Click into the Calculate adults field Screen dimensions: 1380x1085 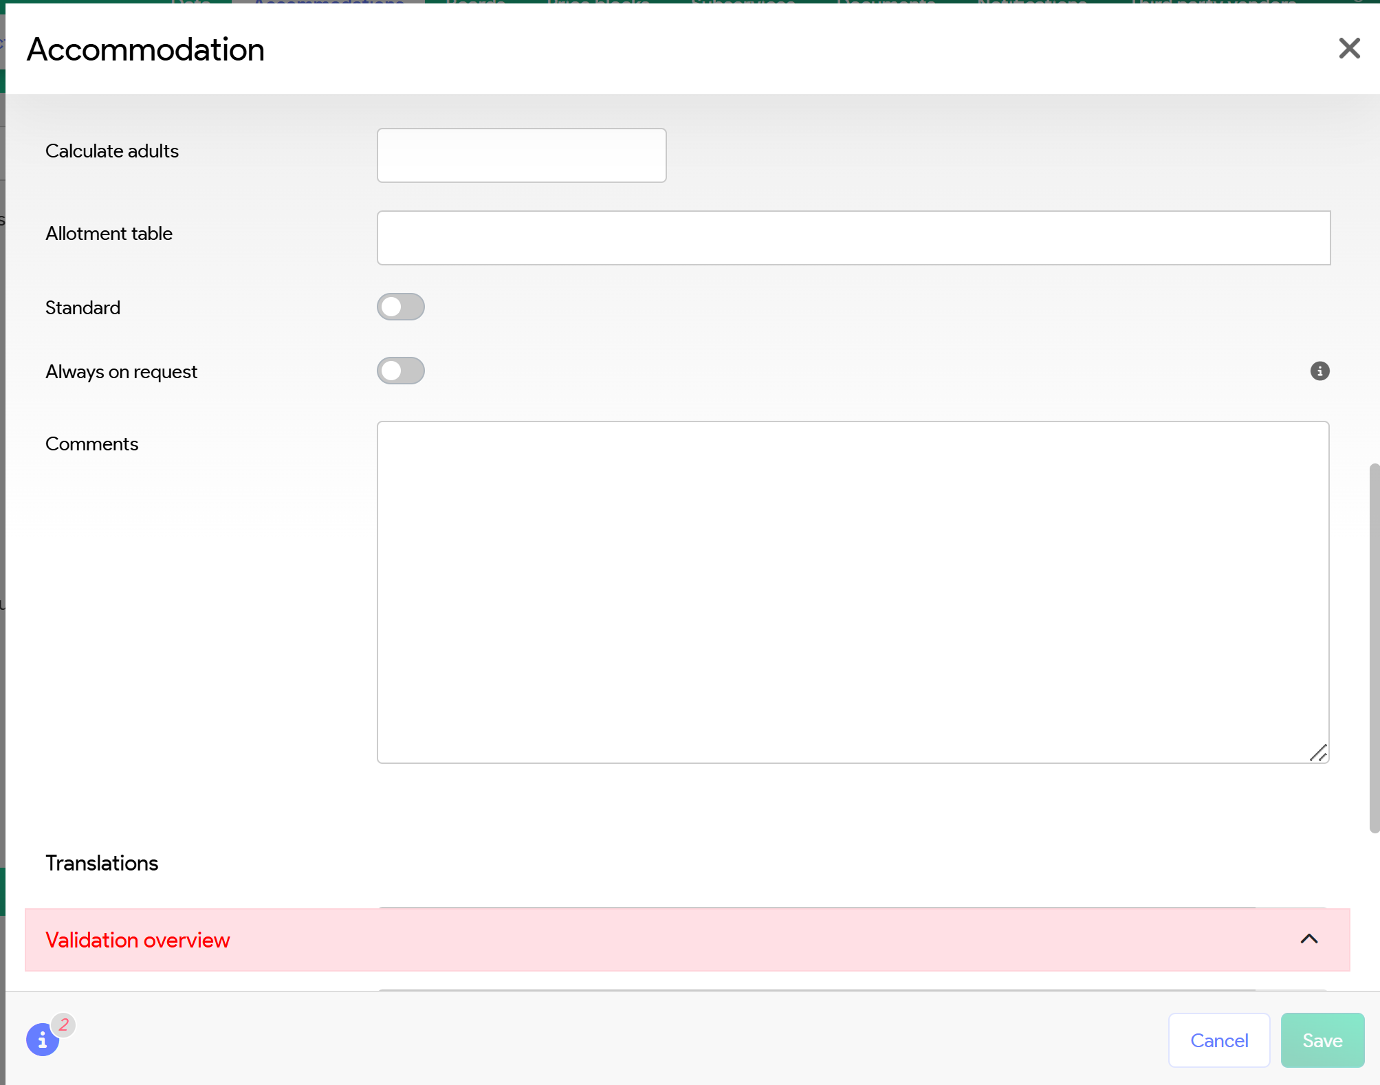click(521, 155)
